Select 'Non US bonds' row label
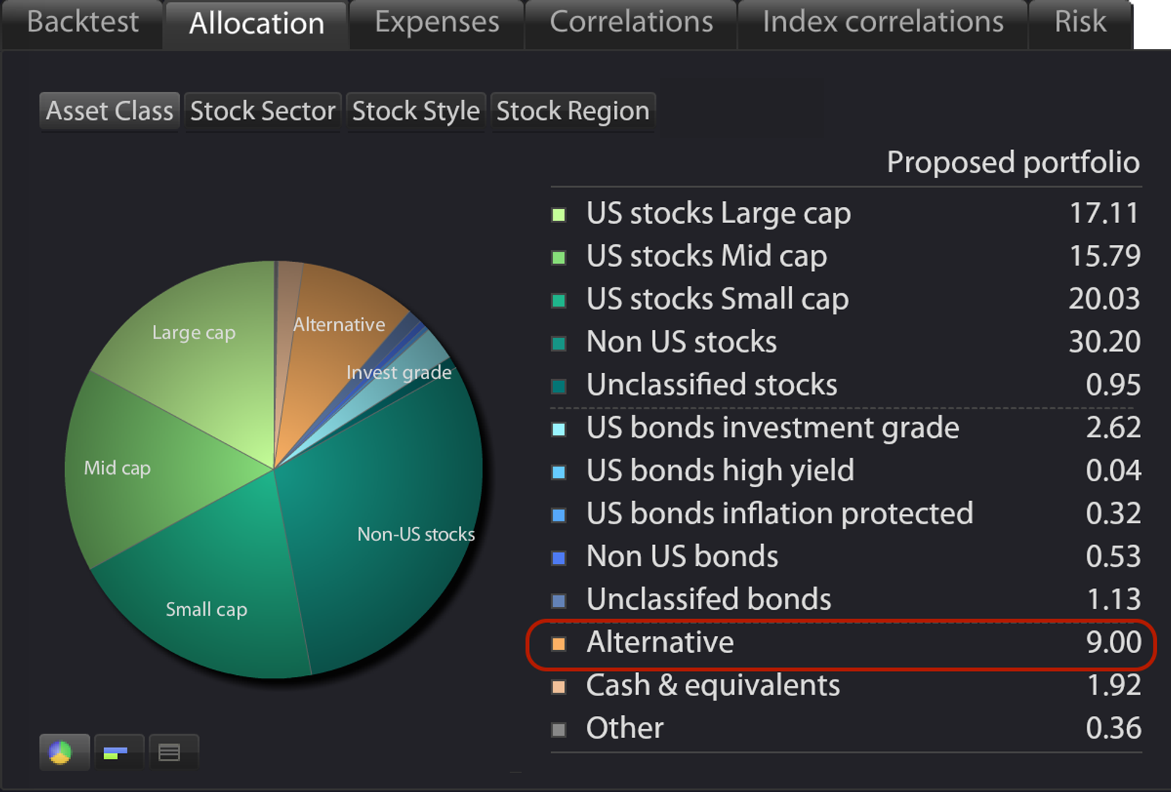1171x792 pixels. [x=682, y=557]
